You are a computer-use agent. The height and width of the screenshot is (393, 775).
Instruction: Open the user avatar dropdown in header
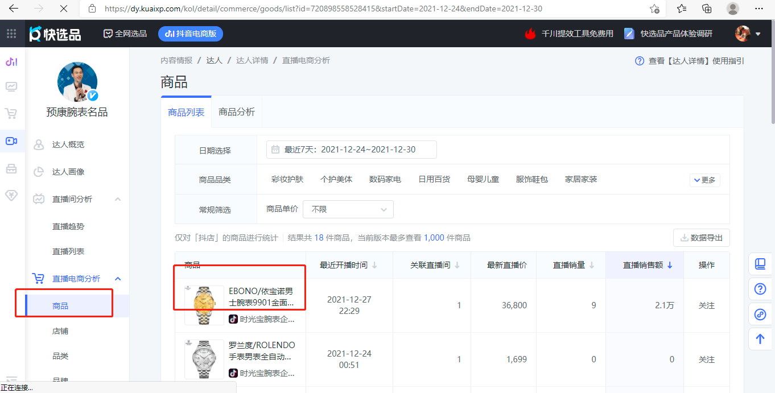[x=748, y=34]
